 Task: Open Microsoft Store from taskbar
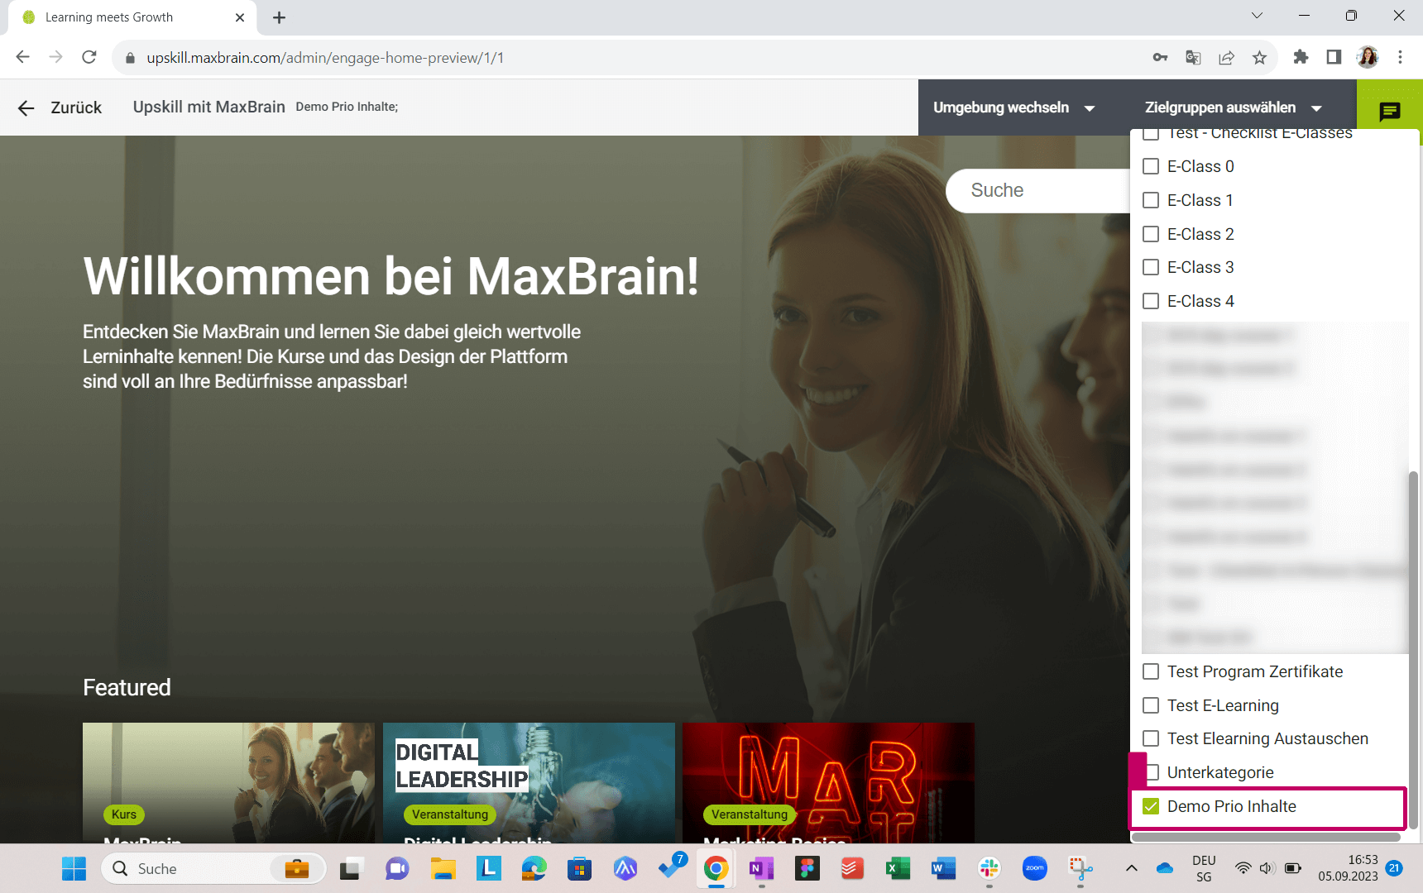tap(579, 868)
